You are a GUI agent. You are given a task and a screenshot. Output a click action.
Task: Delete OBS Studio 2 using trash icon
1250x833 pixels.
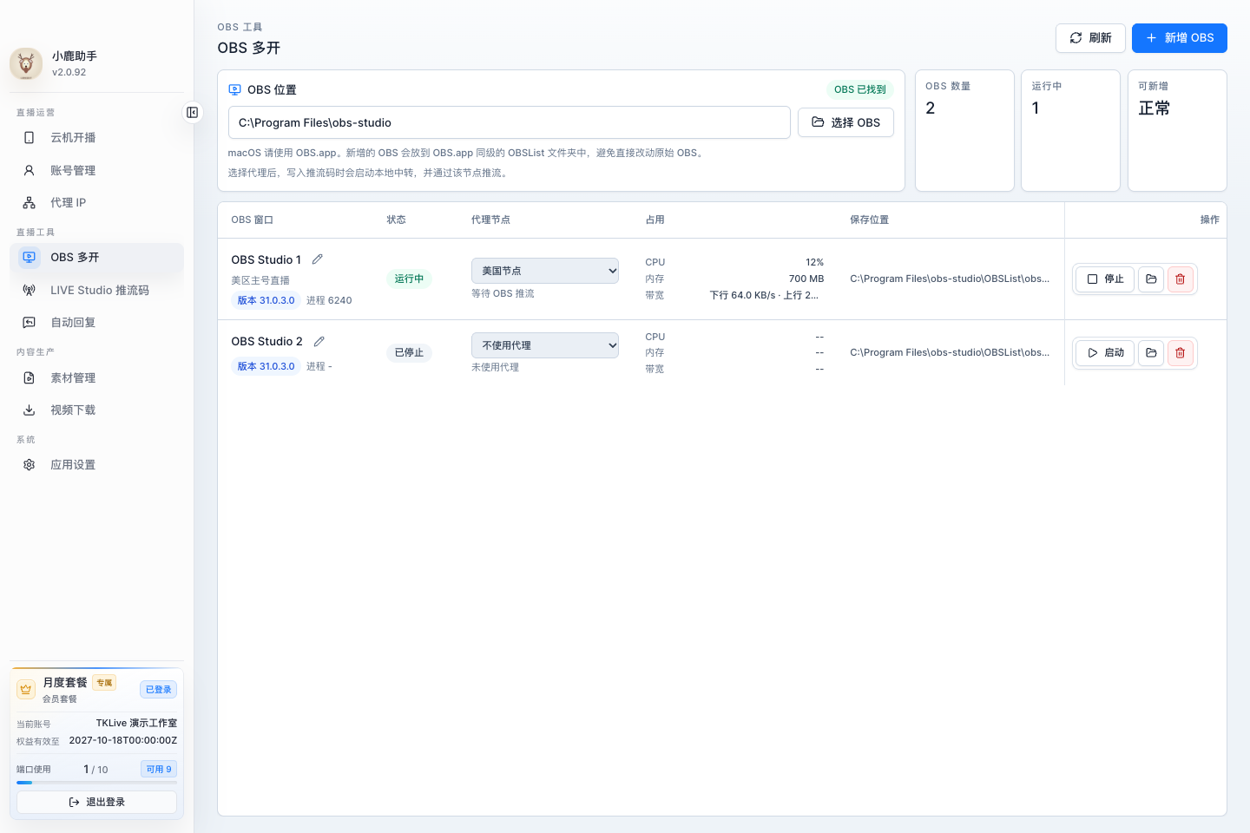click(1181, 353)
